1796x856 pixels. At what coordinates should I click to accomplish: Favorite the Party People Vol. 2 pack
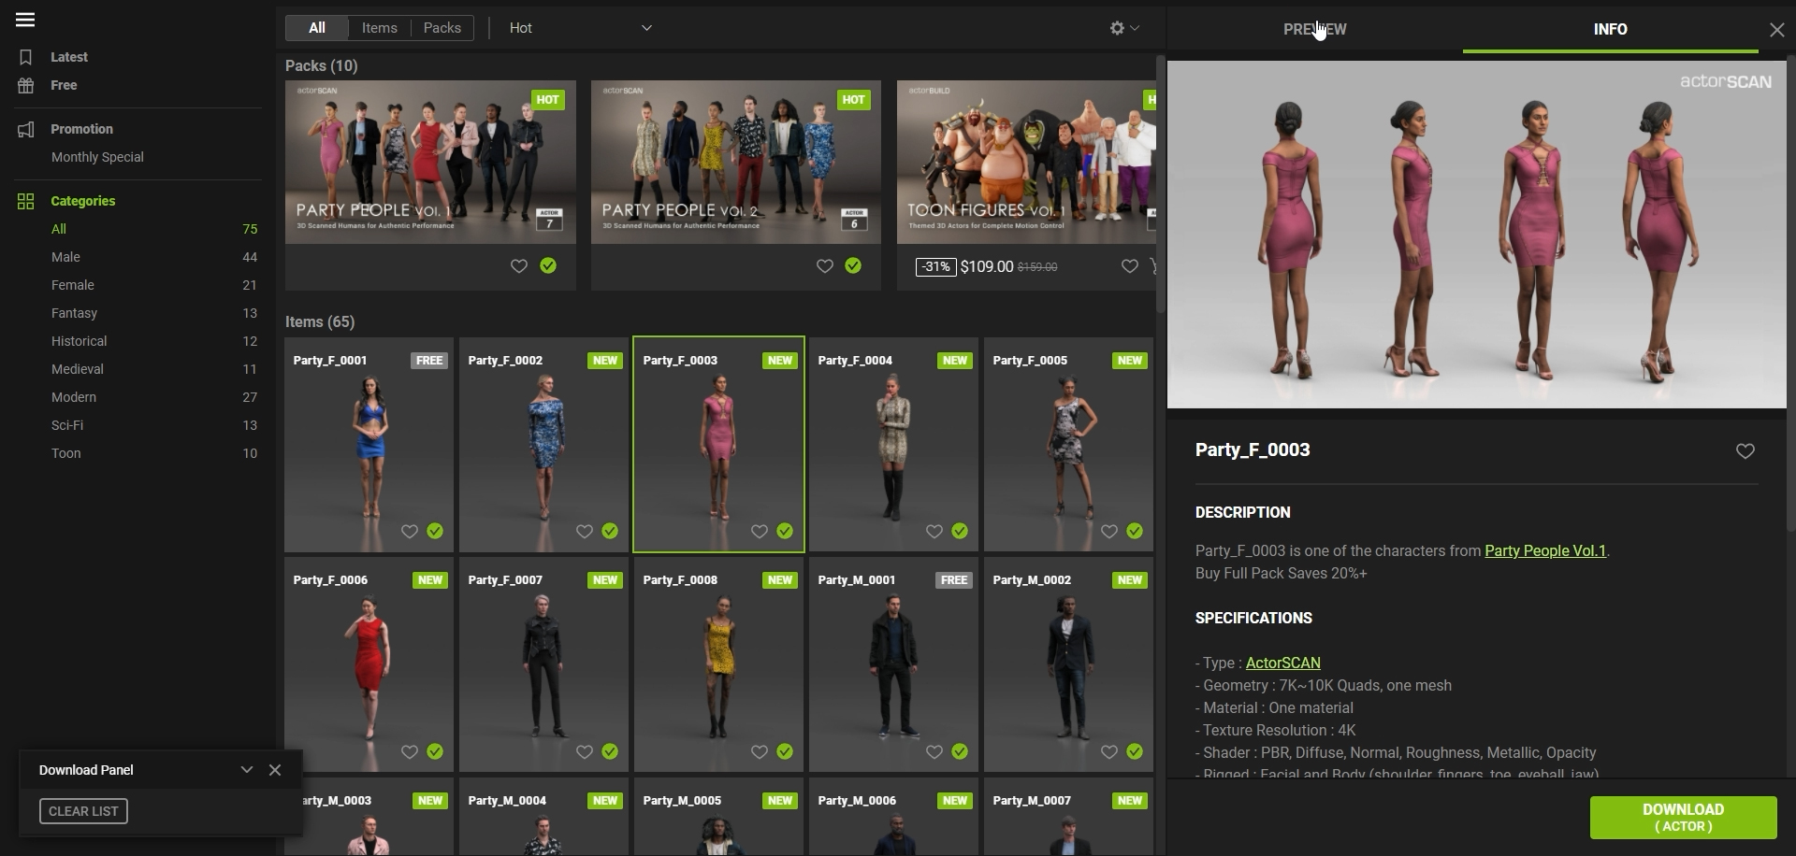pos(825,266)
